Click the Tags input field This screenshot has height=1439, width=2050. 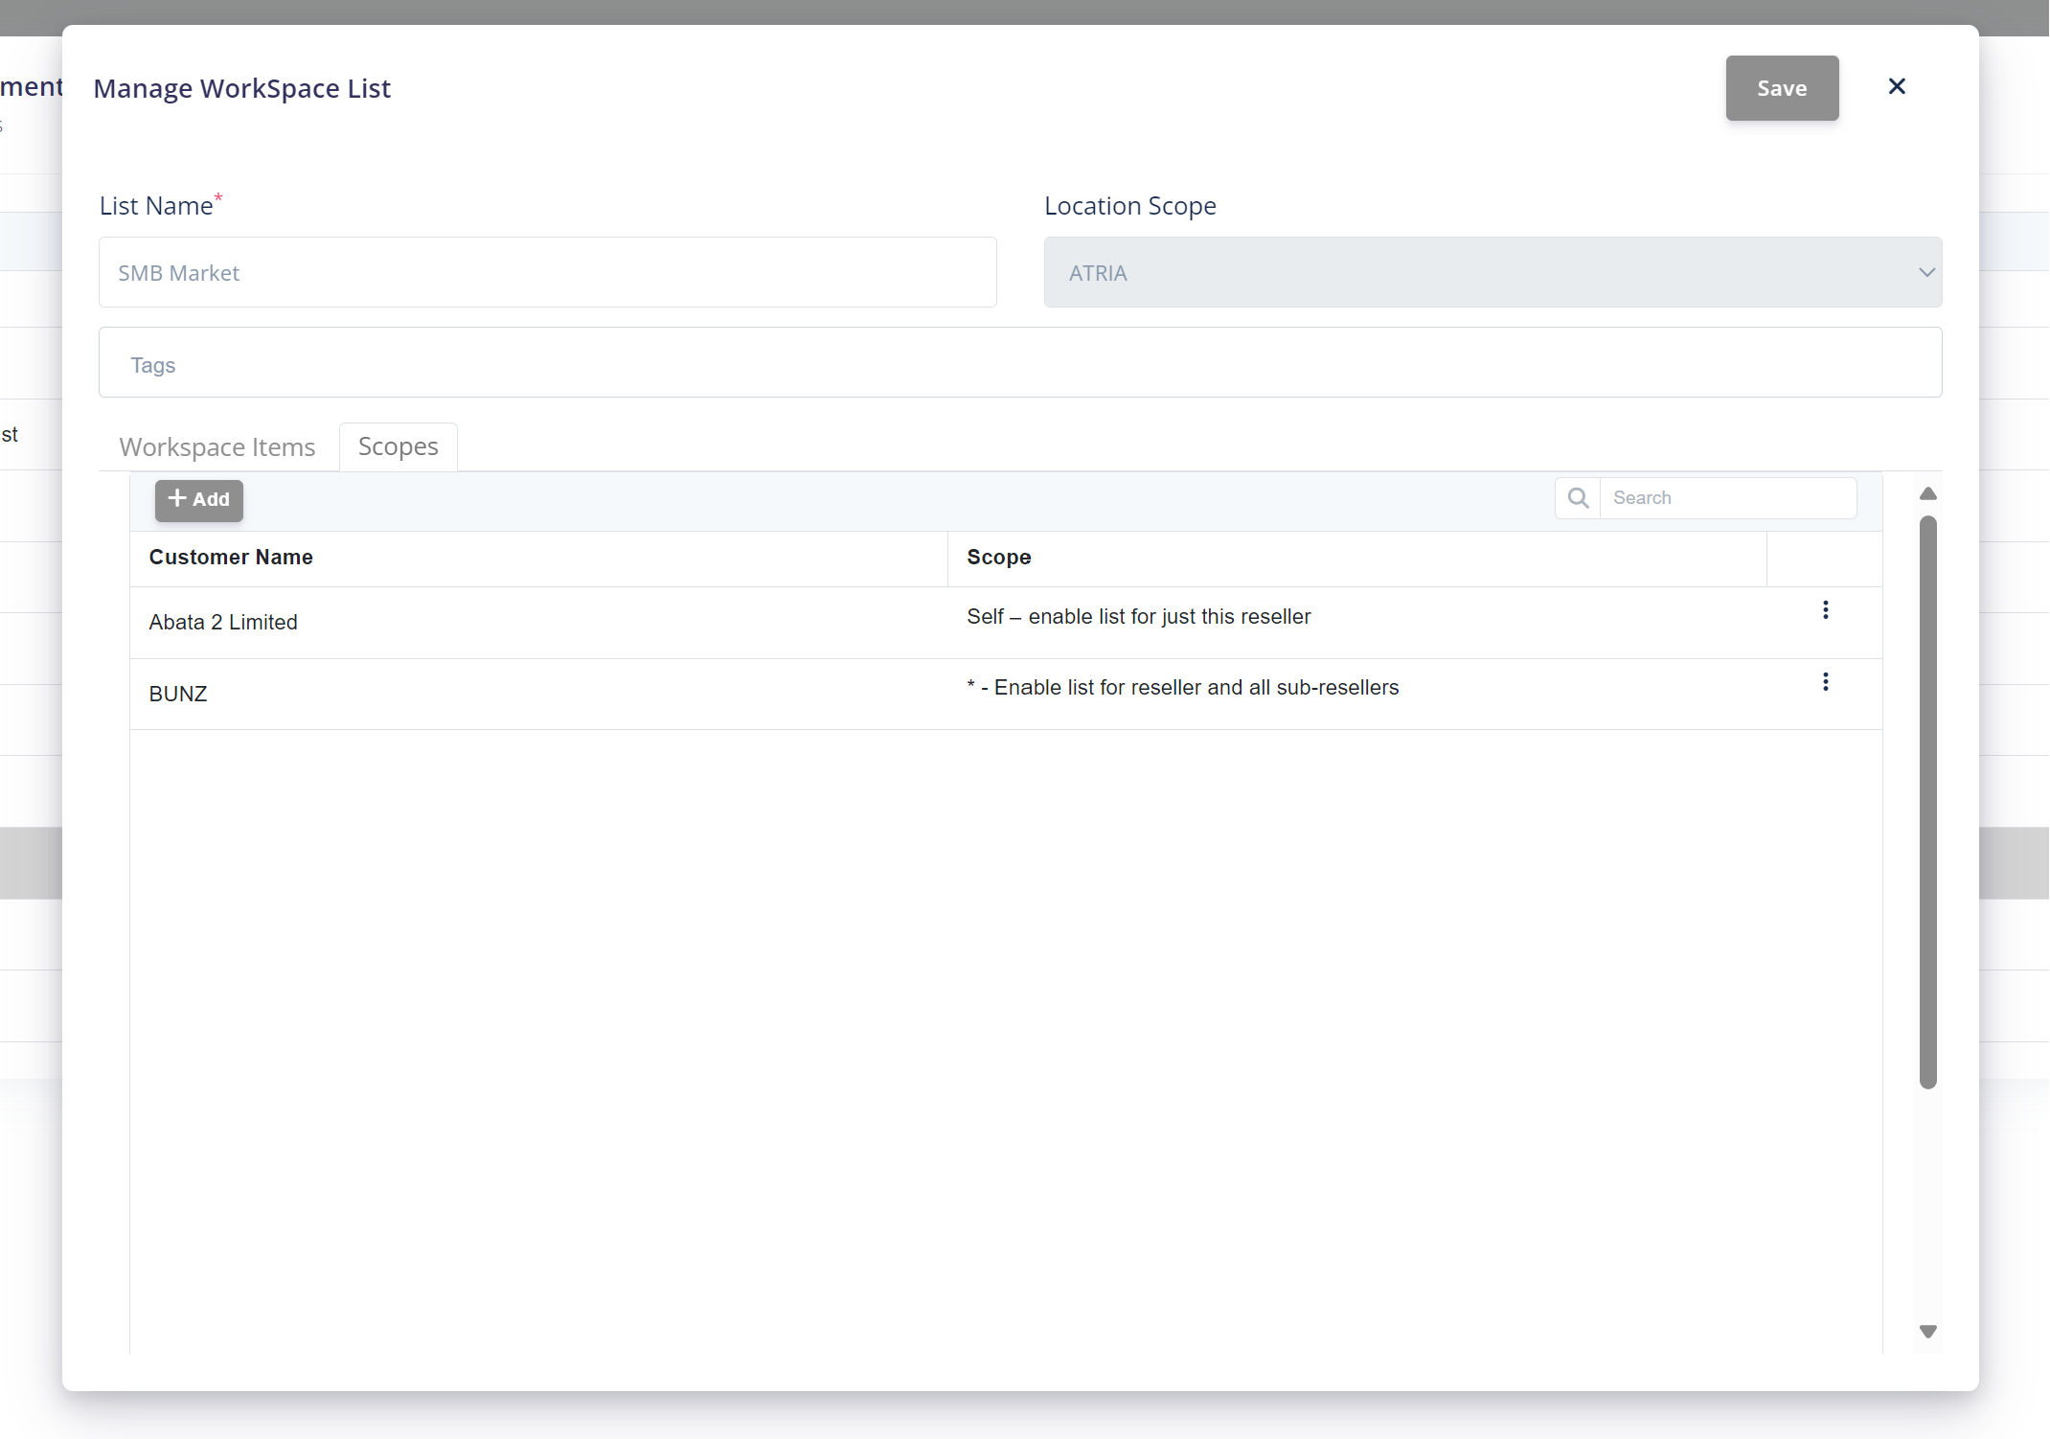point(1020,361)
